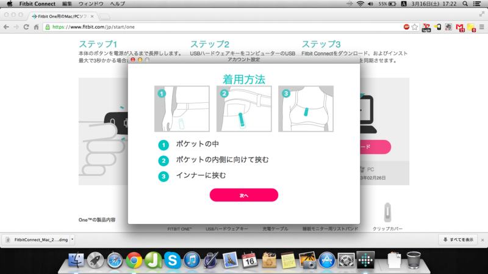Viewport: 488px width, 274px height.
Task: Open the Adblock extension icon
Action: click(406, 27)
